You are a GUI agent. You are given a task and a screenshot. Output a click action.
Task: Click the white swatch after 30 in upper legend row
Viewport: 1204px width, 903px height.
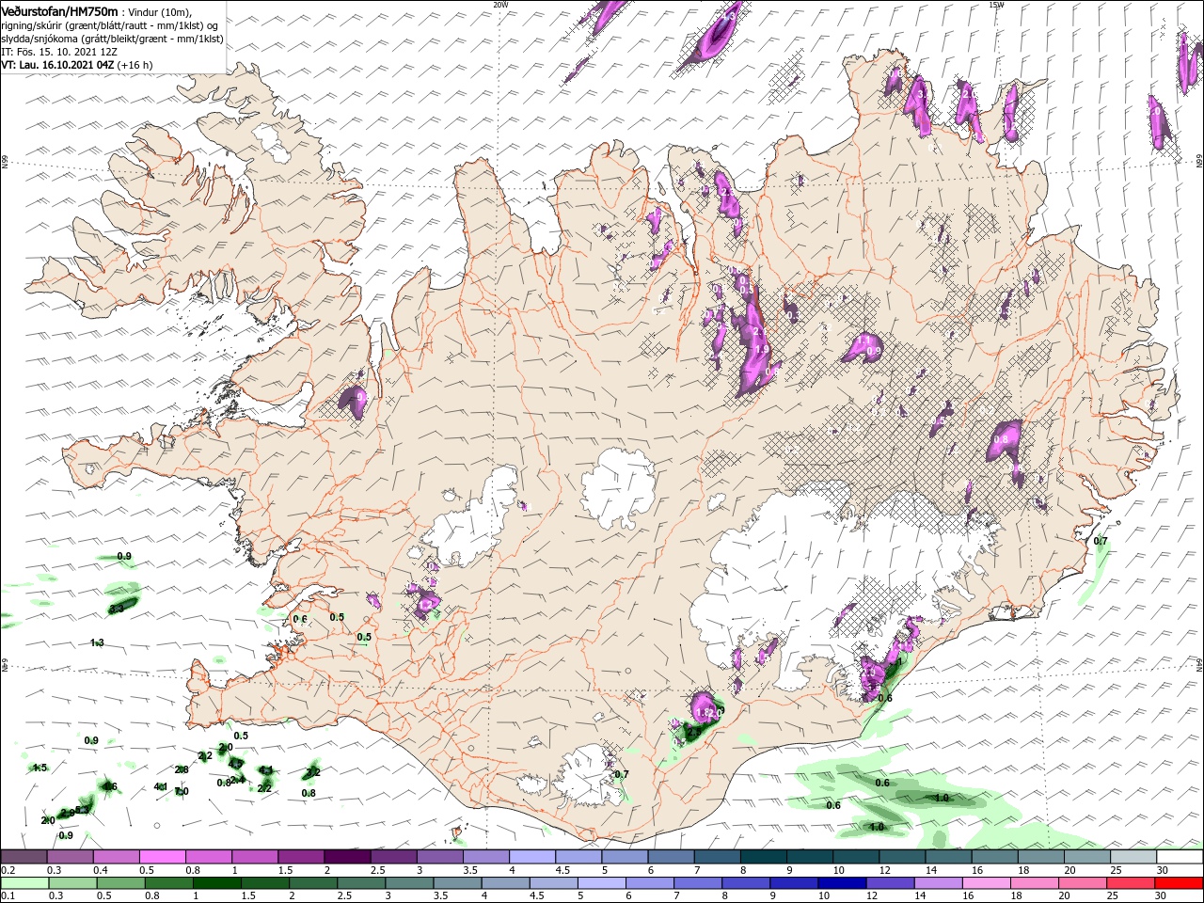pos(1179,857)
